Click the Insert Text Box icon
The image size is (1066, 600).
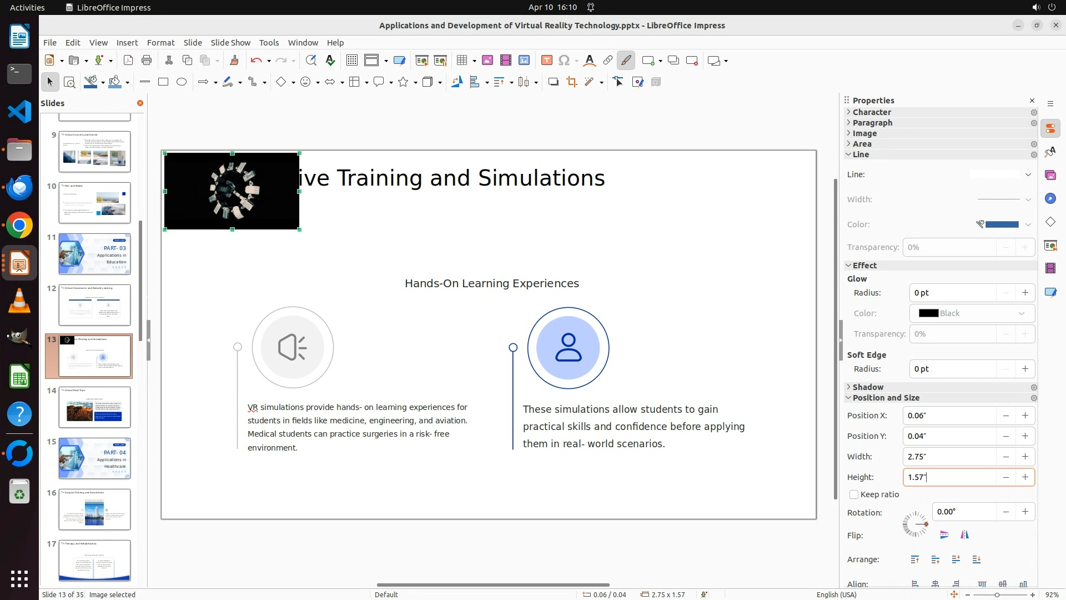point(546,61)
